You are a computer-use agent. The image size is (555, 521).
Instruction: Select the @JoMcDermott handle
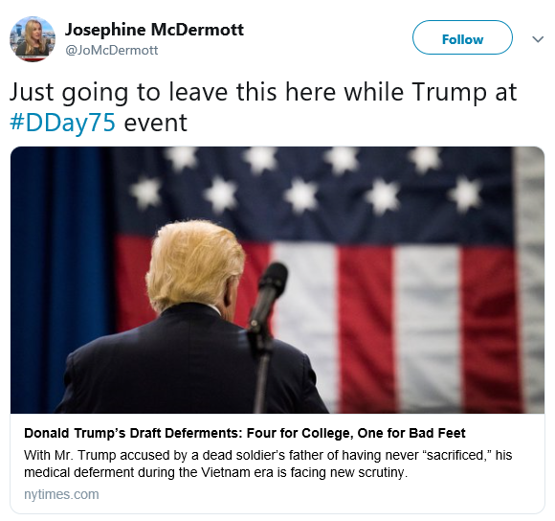pyautogui.click(x=112, y=50)
